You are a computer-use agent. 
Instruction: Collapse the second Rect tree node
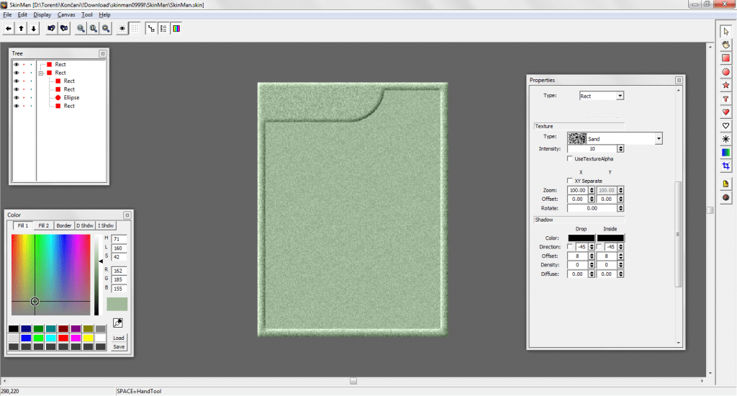pyautogui.click(x=41, y=73)
